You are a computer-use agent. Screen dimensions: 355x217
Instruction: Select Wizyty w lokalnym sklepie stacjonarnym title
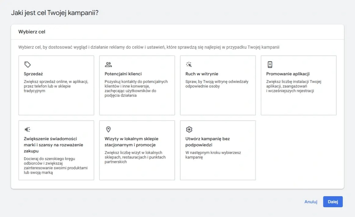point(131,142)
